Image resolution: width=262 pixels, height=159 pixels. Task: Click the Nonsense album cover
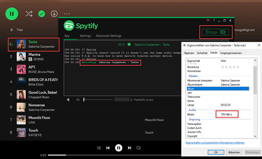21,107
